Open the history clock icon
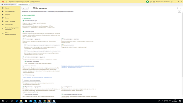183x103 pixels. click(x=151, y=2)
